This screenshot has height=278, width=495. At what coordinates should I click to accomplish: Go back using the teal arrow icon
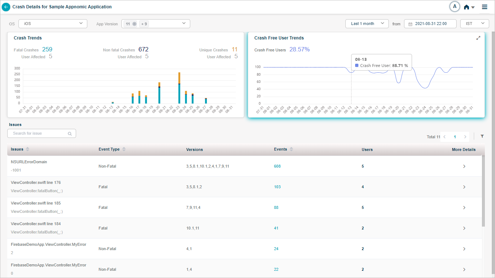point(6,7)
